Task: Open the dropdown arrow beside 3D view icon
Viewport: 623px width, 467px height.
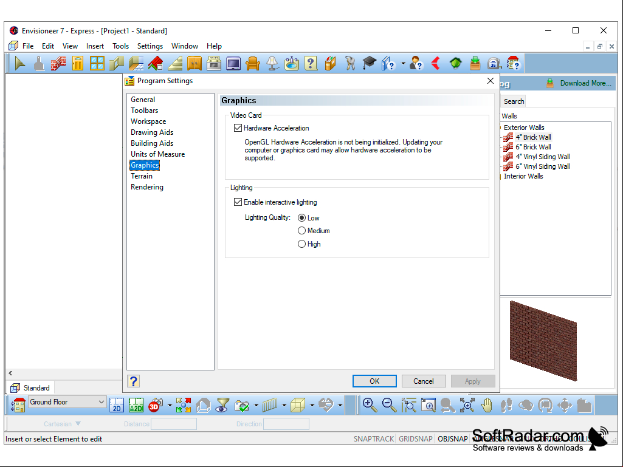Action: tap(170, 406)
